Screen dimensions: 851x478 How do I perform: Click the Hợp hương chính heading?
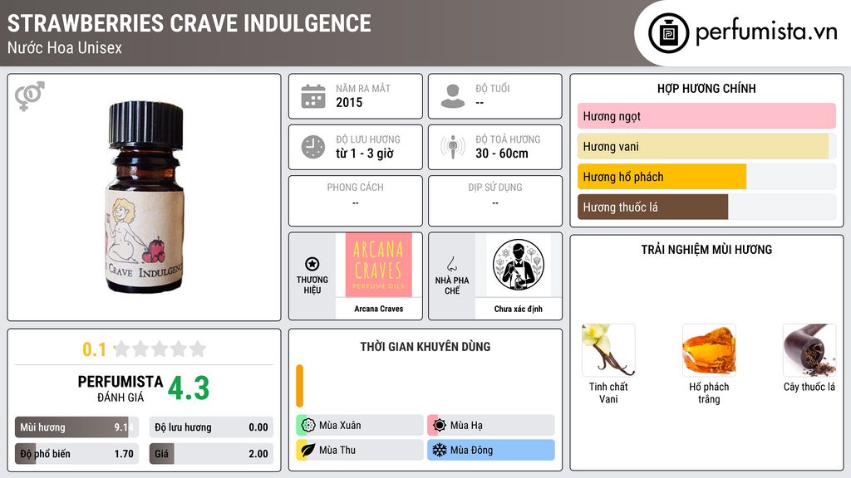[x=706, y=88]
